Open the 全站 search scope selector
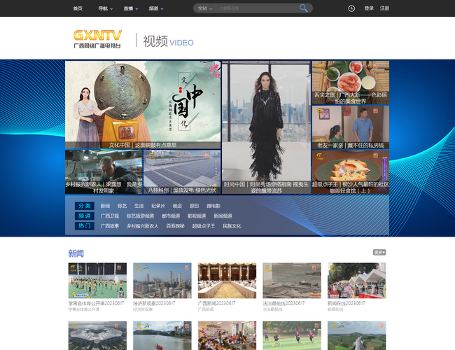Image resolution: width=455 pixels, height=350 pixels. click(x=204, y=8)
